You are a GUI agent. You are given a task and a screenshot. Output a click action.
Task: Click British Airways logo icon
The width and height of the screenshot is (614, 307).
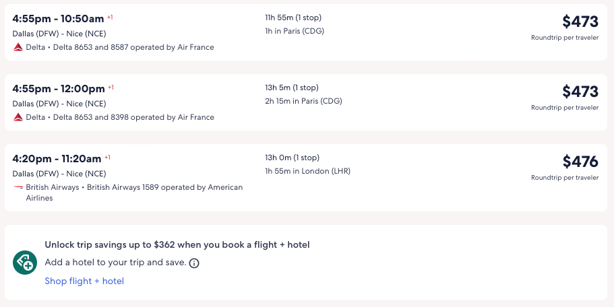[18, 187]
